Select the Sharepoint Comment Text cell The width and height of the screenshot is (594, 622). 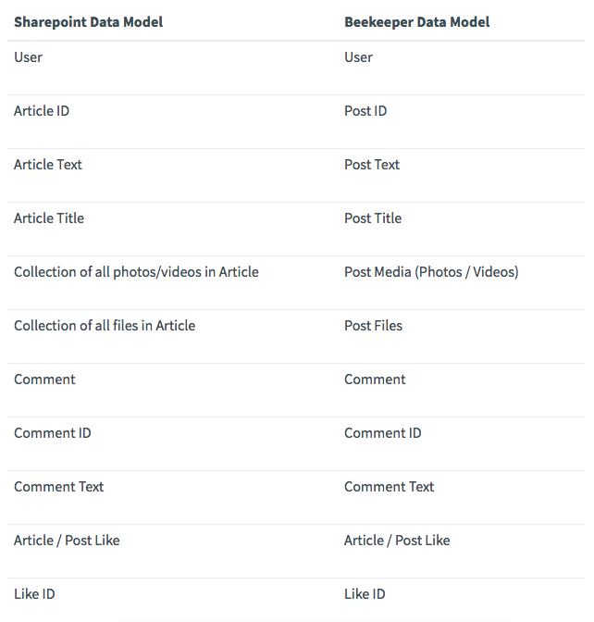pyautogui.click(x=58, y=486)
